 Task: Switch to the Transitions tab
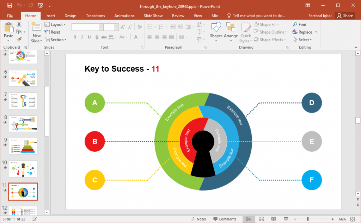pos(95,16)
